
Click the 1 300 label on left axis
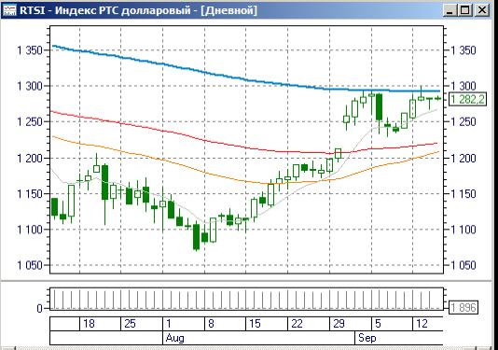(x=30, y=86)
